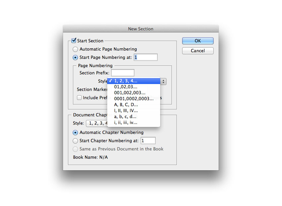Click the Cancel button
The width and height of the screenshot is (282, 206).
(x=197, y=51)
